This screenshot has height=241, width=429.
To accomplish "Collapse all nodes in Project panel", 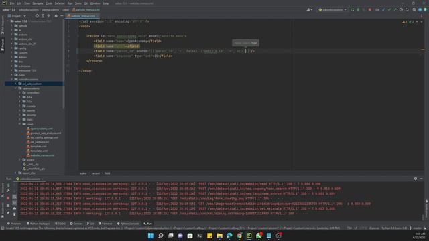I will [x=49, y=16].
